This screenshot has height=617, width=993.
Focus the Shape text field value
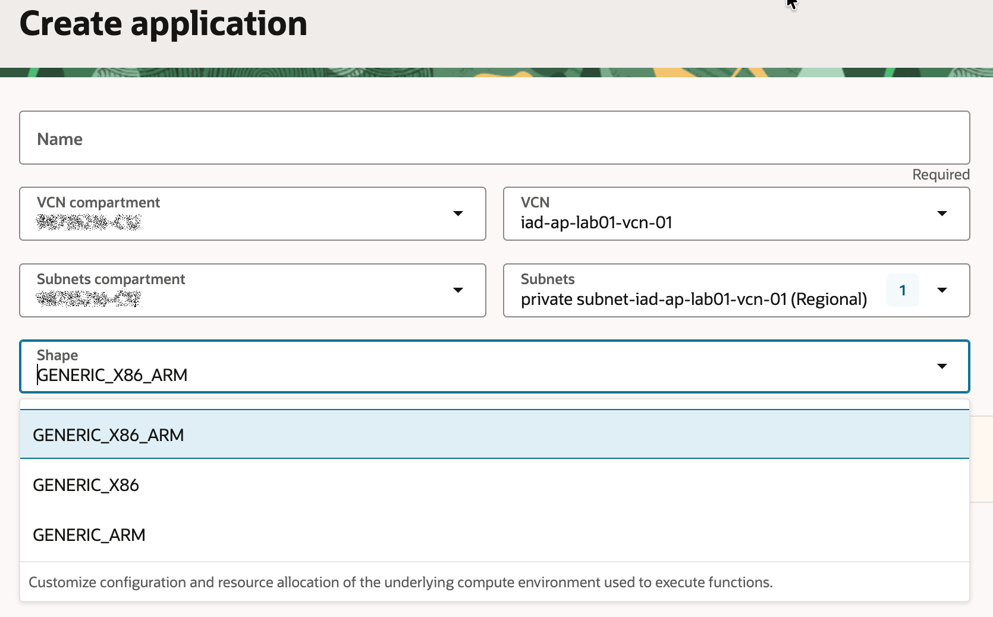113,375
